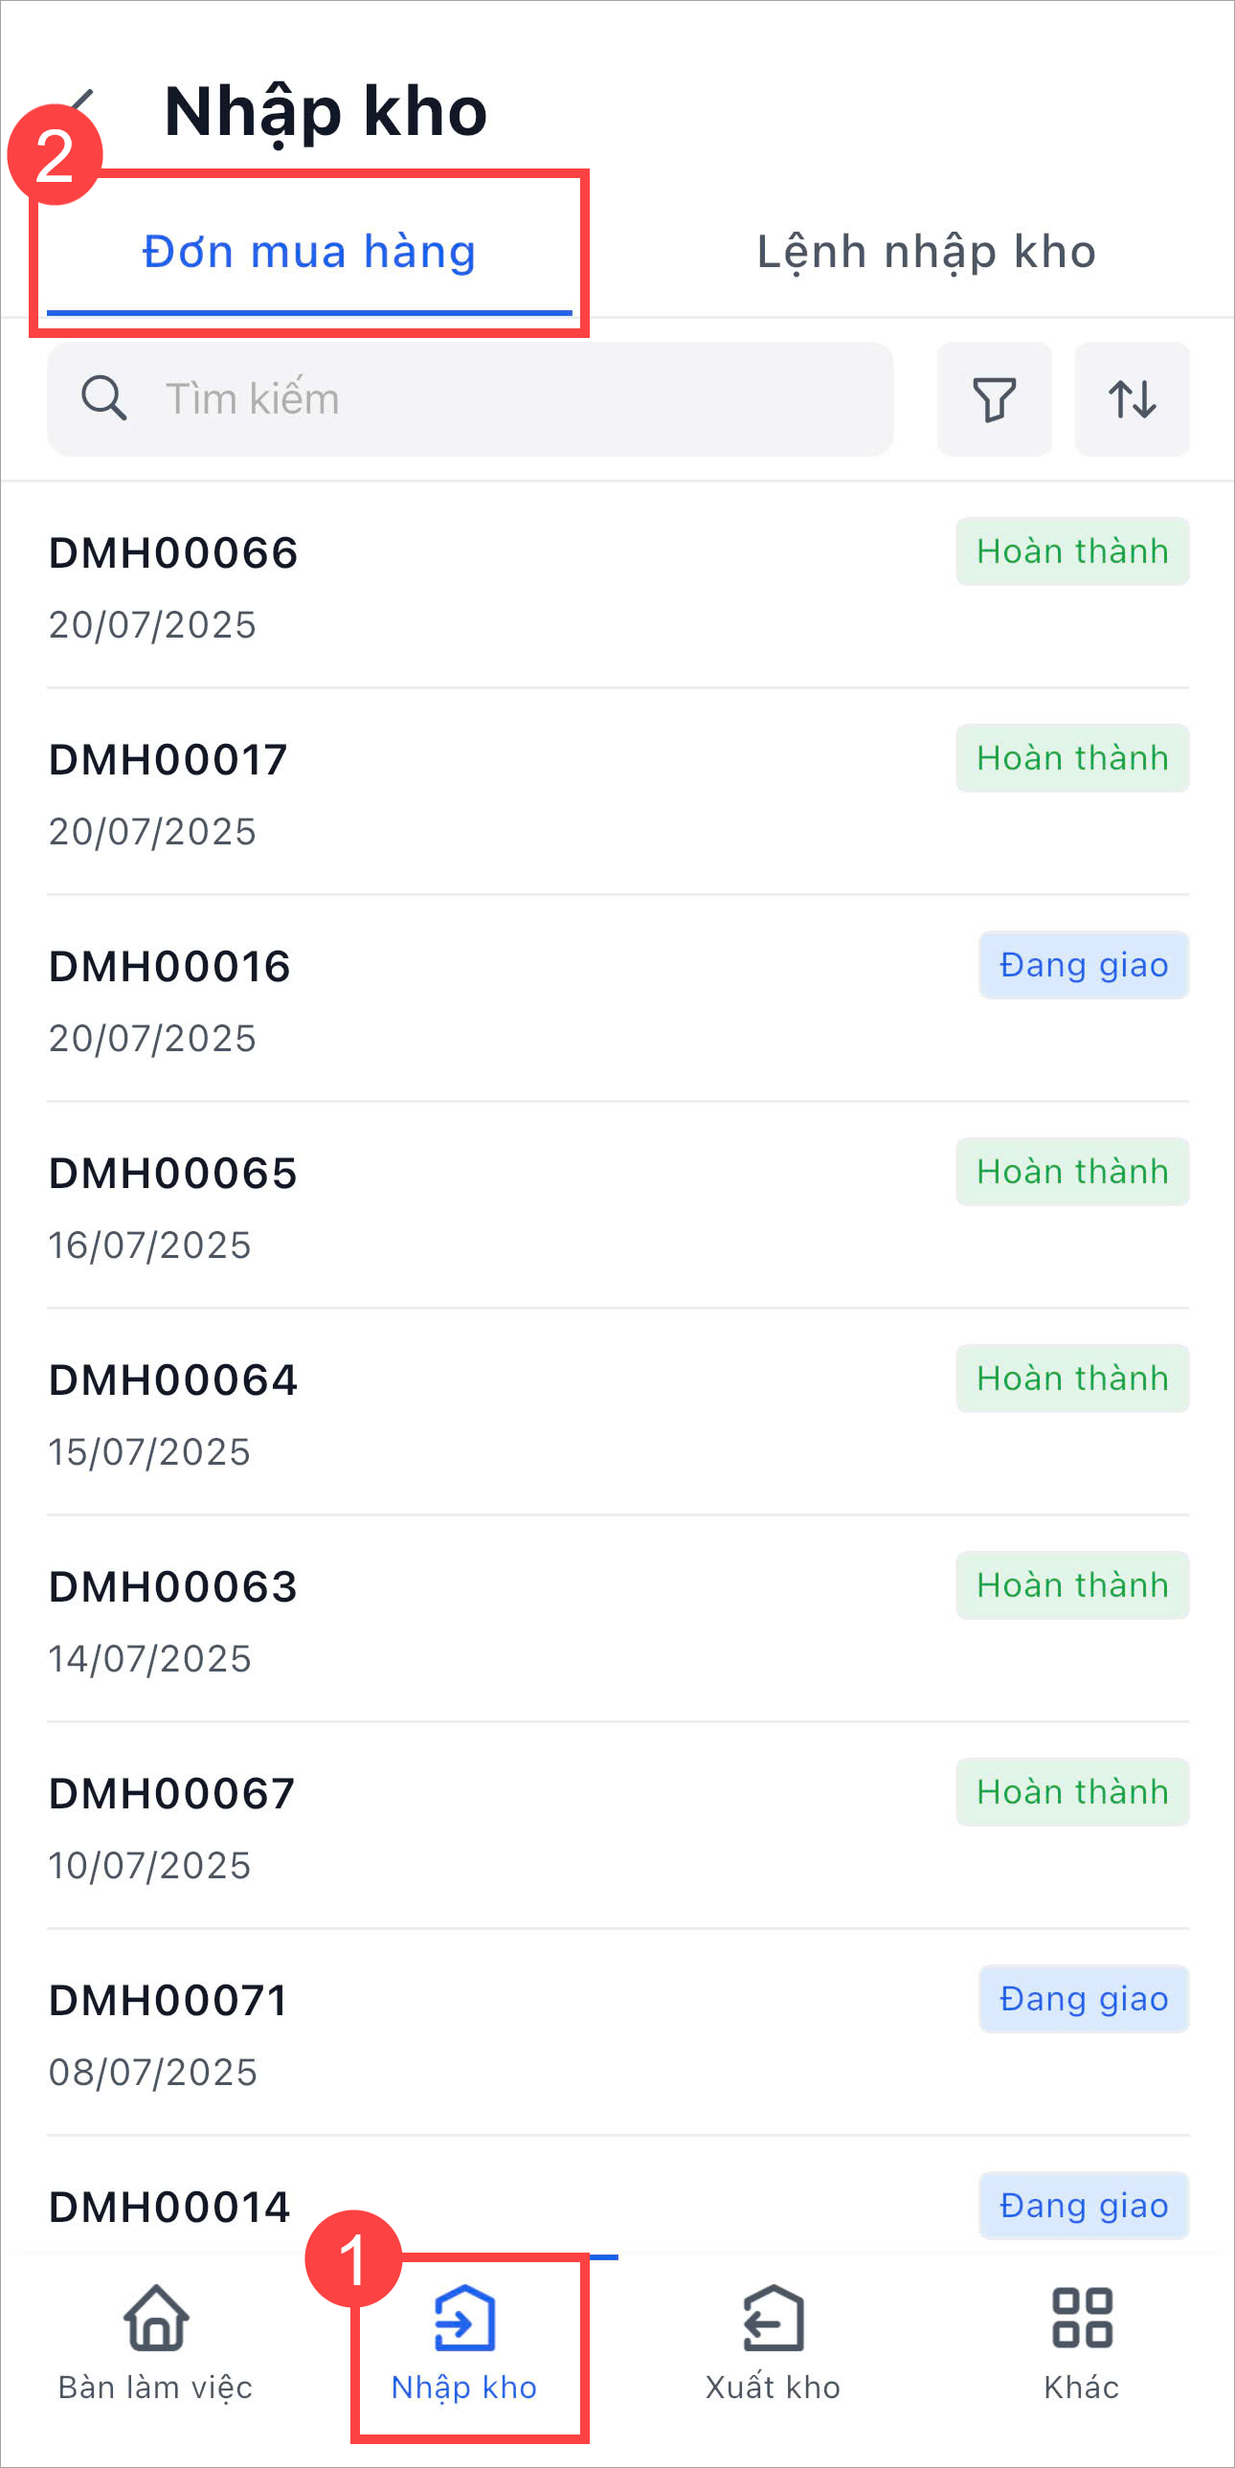The image size is (1235, 2468).
Task: Tap Hoàn thành badge on DMH00067
Action: pos(1072,1792)
